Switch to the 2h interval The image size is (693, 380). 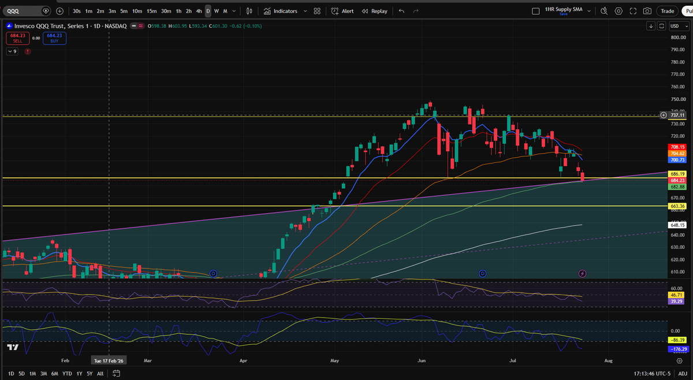(x=189, y=11)
